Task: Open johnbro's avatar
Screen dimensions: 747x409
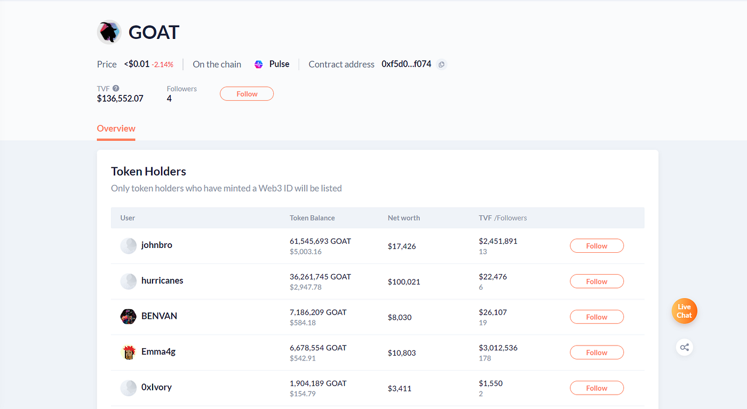Action: click(128, 246)
